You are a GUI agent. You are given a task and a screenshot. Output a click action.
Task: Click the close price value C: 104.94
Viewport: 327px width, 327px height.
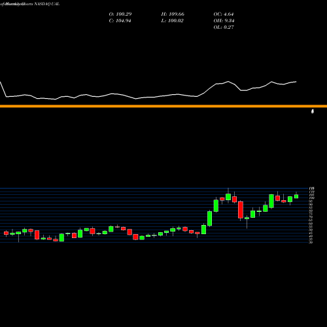tap(120, 21)
